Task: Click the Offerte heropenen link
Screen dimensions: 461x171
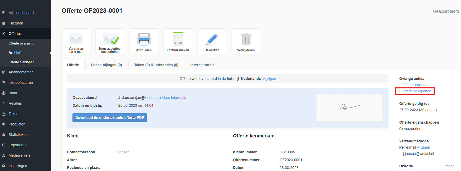Action: (416, 91)
